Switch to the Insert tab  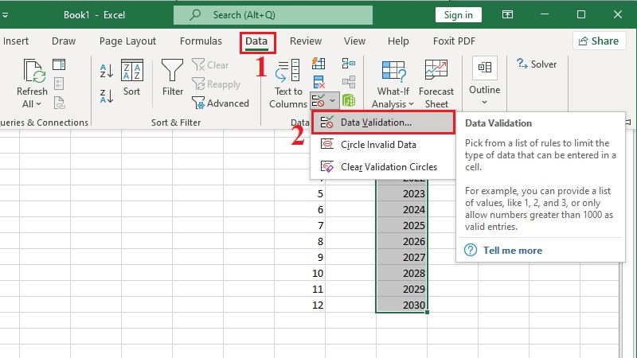coord(15,41)
